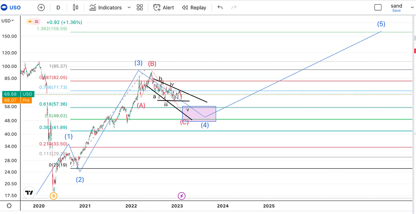
Task: Add a compare symbol with plus icon
Action: 41,7
